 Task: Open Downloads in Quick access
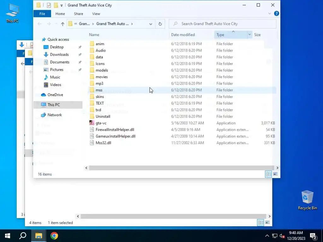pos(59,55)
